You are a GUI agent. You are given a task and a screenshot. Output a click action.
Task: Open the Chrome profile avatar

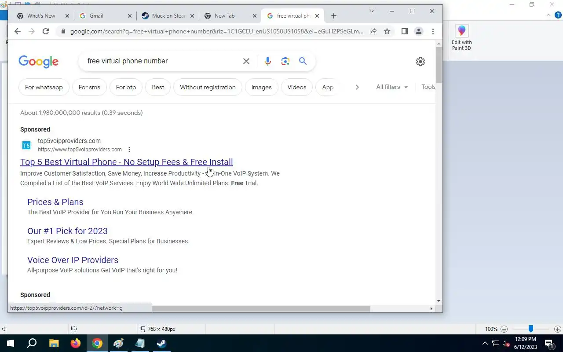[x=419, y=31]
